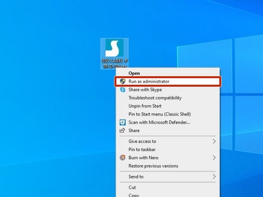Image resolution: width=263 pixels, height=197 pixels.
Task: Expand the Burn with Nero arrow
Action: click(x=214, y=158)
